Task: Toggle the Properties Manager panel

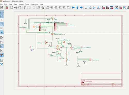Action: click(2, 64)
